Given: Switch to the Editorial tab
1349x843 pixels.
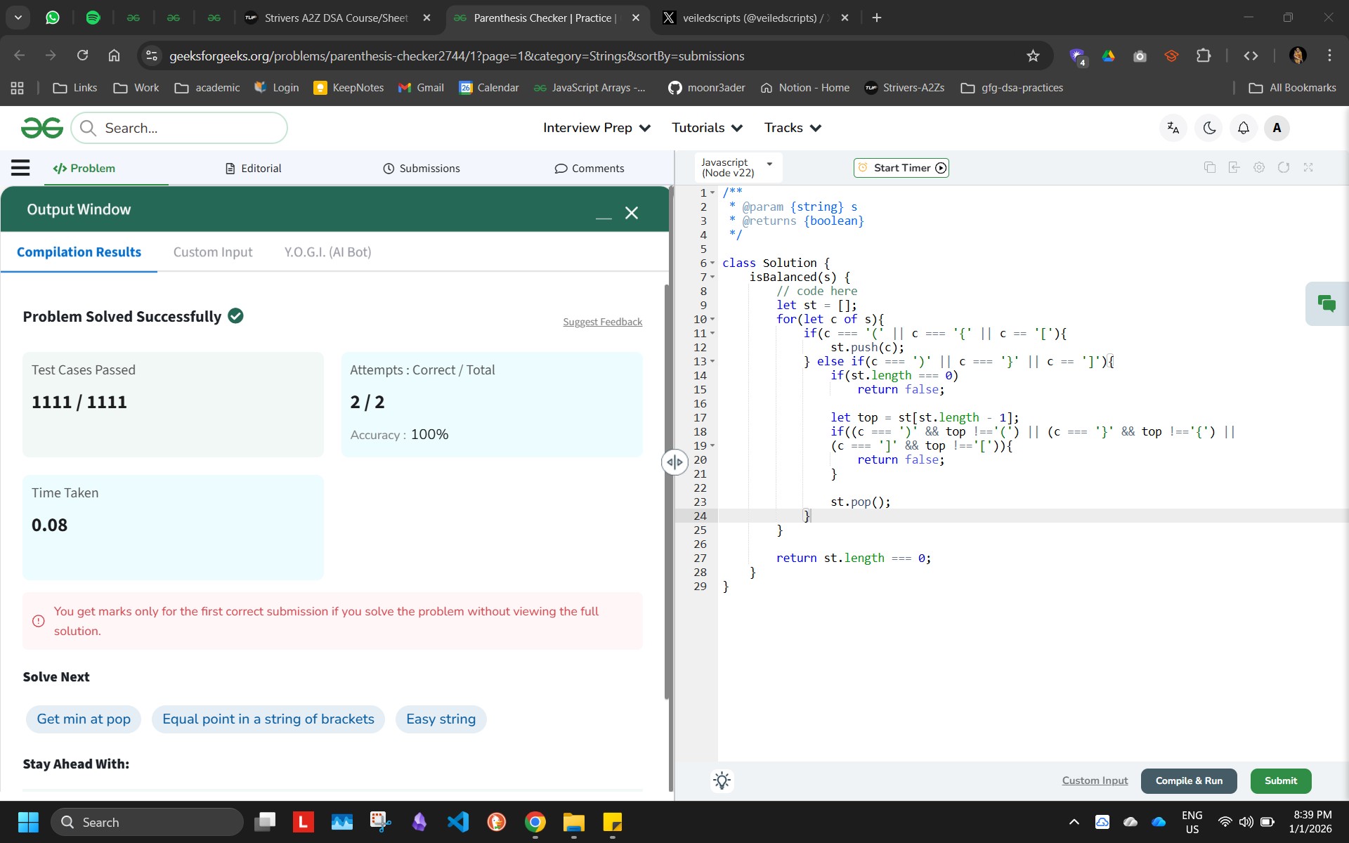Looking at the screenshot, I should (x=254, y=169).
